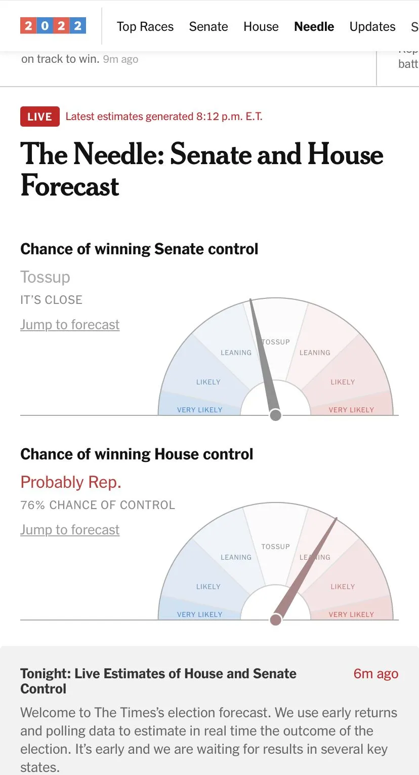The height and width of the screenshot is (775, 419).
Task: Click the House gauge needle pivot dot
Action: point(275,619)
